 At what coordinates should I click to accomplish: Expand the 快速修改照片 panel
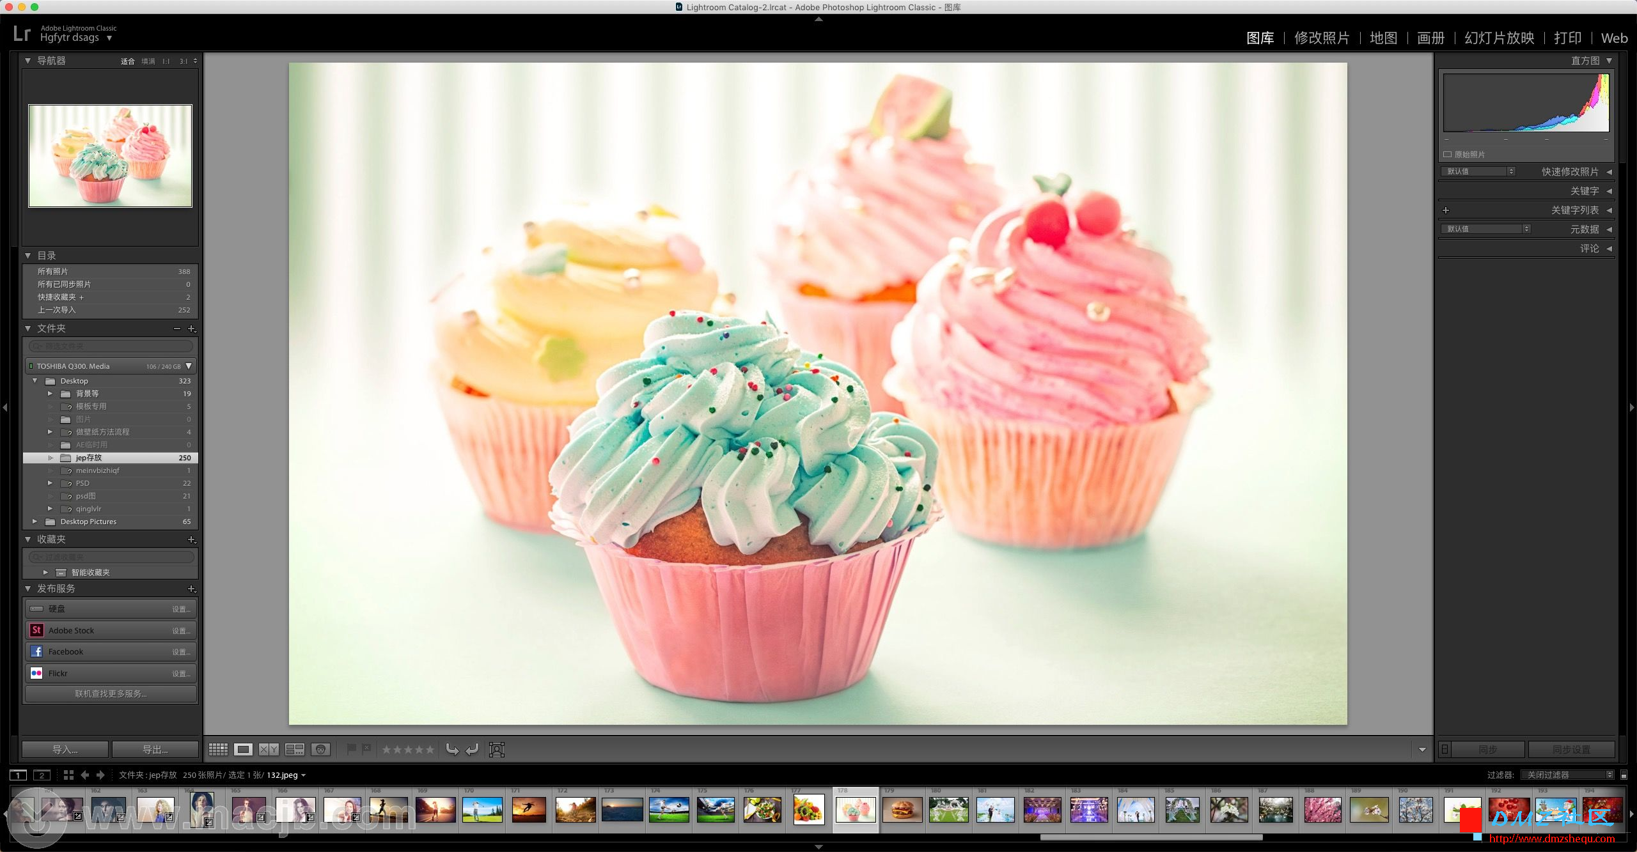tap(1609, 172)
